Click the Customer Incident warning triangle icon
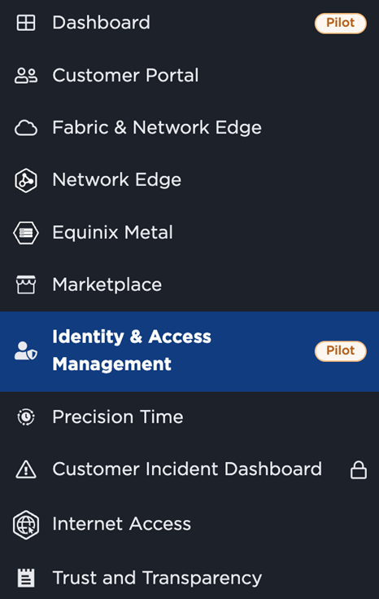379x599 pixels. pyautogui.click(x=26, y=469)
